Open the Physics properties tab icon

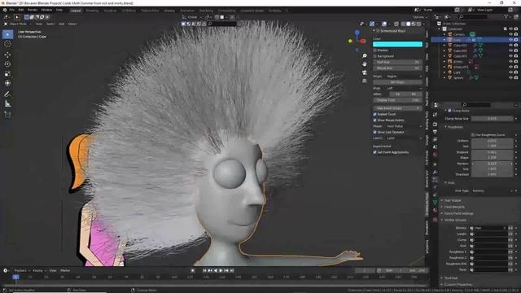coord(435,187)
